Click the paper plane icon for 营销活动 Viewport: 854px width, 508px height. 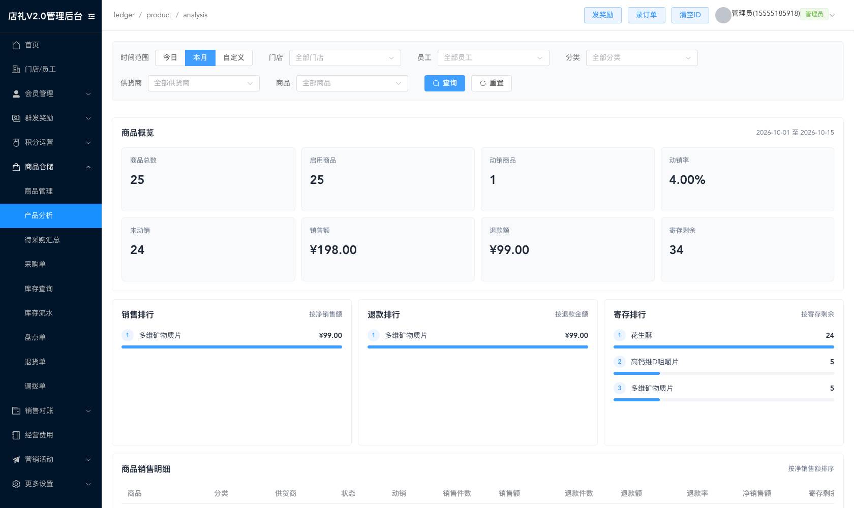click(x=16, y=460)
